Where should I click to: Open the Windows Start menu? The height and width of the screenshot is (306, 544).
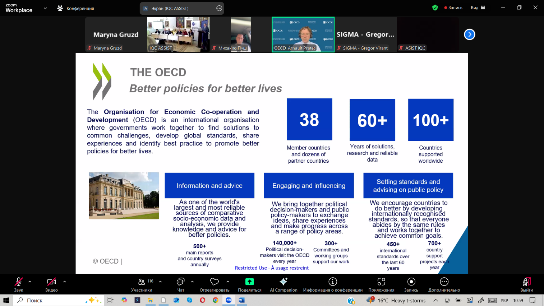pos(6,300)
